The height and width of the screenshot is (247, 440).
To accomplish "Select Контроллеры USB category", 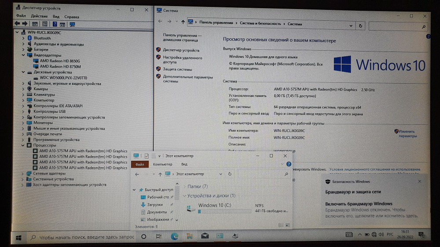I will (x=49, y=111).
